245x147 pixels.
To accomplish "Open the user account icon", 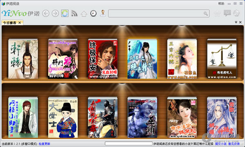I will point(103,13).
